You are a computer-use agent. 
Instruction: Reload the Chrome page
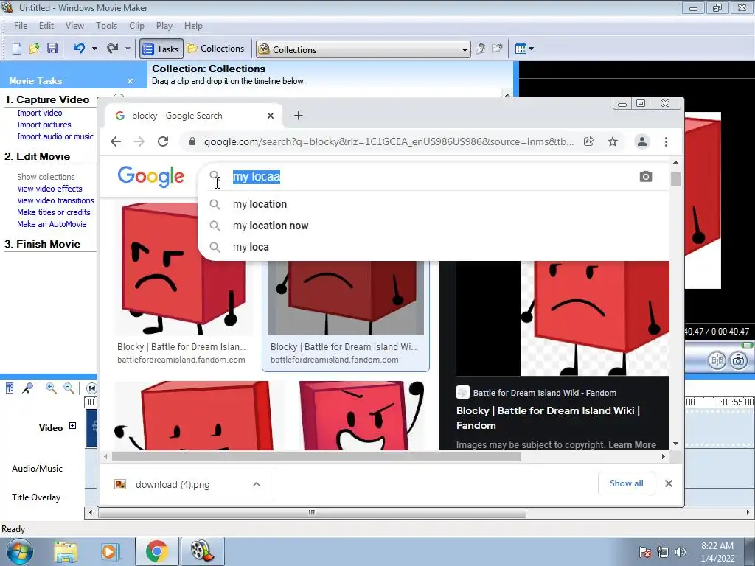point(163,141)
